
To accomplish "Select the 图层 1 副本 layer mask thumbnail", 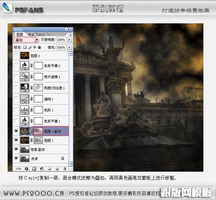I will (39, 131).
